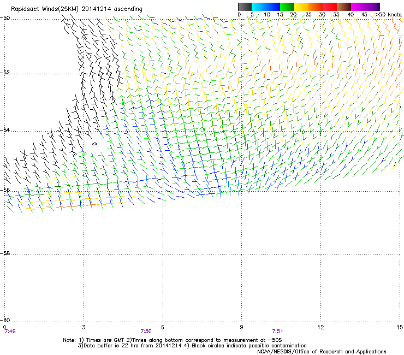Click the longitude 15 axis label
The height and width of the screenshot is (355, 404).
pos(400,327)
